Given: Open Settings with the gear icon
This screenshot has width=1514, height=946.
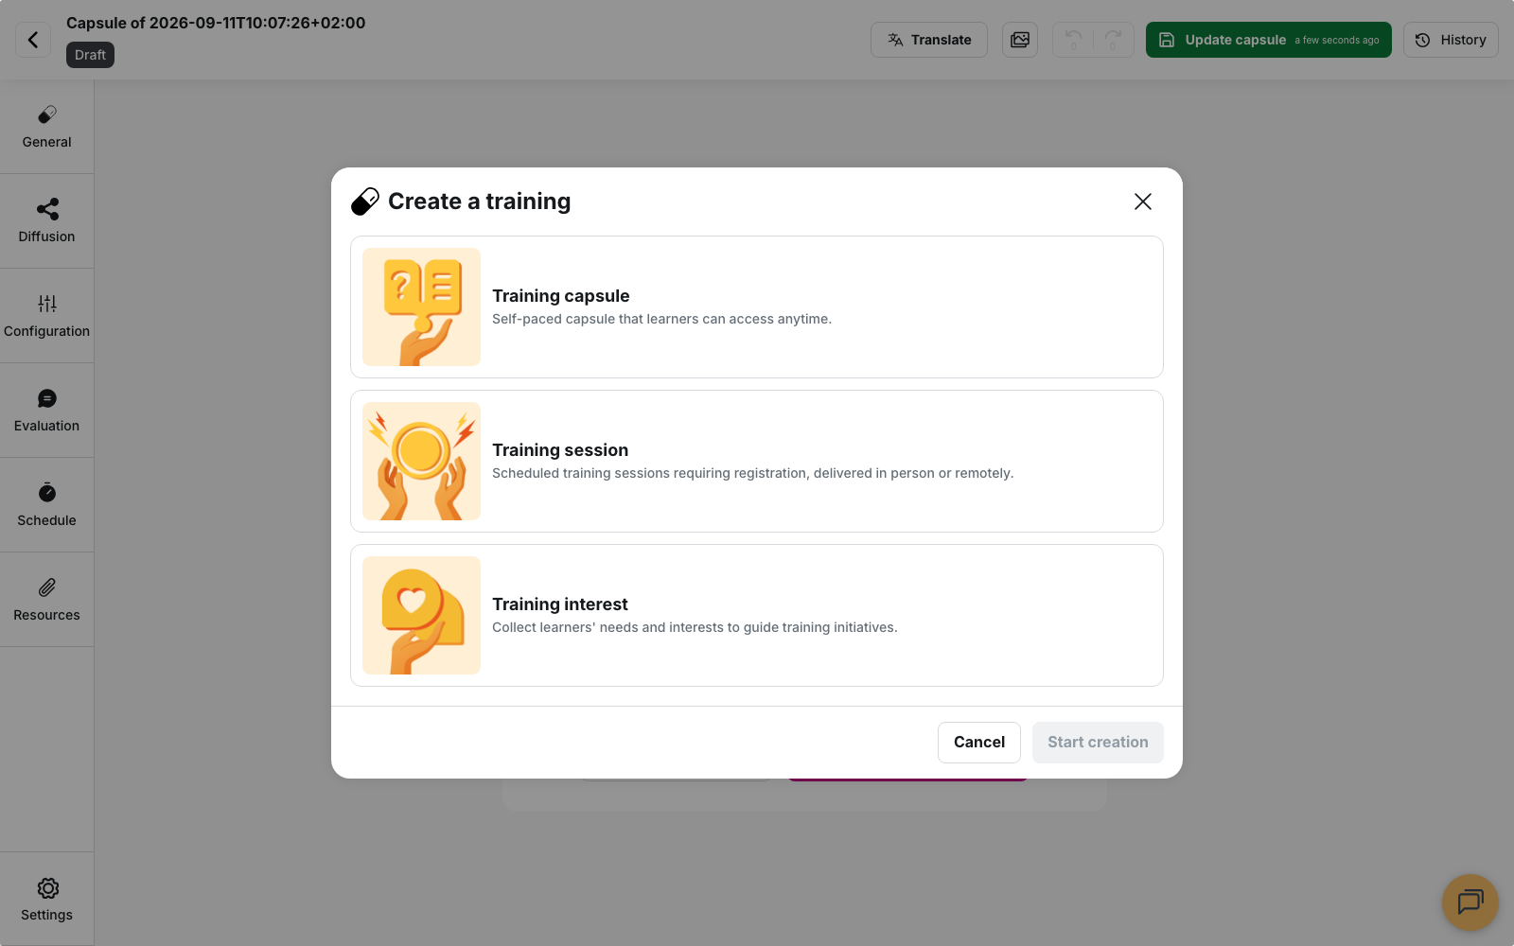Looking at the screenshot, I should [46, 900].
